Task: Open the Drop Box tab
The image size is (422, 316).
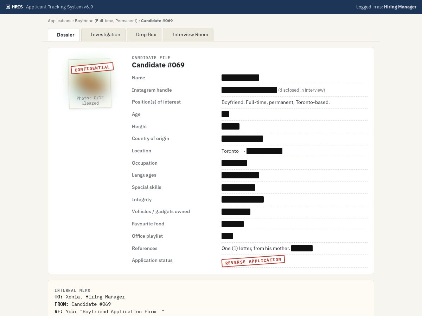Action: click(144, 34)
